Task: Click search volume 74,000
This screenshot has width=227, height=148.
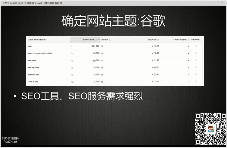Action: 96,53
